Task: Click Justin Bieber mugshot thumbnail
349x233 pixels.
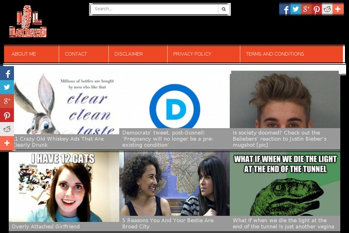Action: pyautogui.click(x=285, y=100)
